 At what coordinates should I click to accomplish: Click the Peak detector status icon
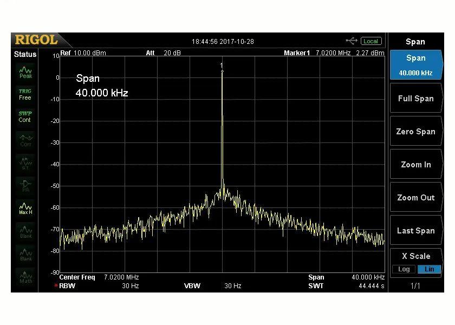[25, 72]
